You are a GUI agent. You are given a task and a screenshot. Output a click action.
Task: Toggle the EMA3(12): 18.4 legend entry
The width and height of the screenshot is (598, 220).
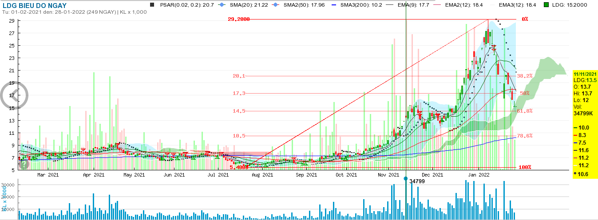(x=518, y=5)
